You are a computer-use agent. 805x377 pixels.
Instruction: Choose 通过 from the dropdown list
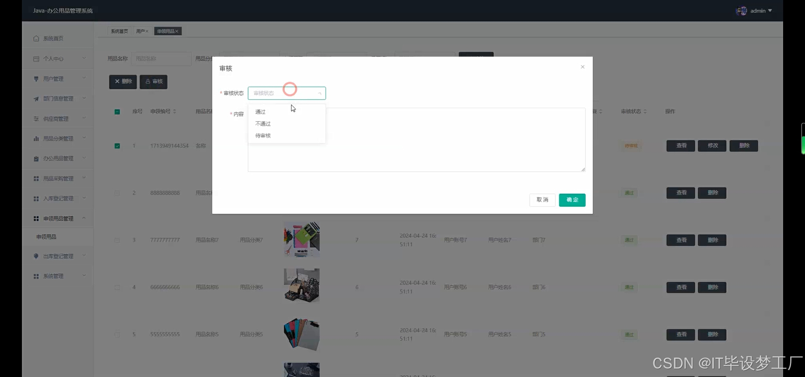point(286,112)
